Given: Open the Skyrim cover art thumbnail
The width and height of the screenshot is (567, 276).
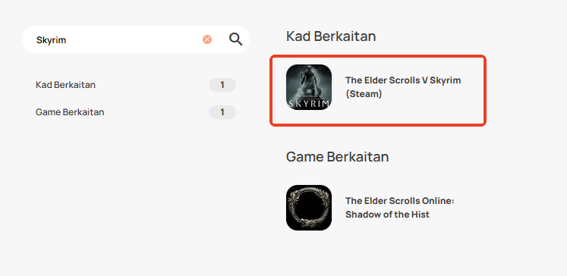Looking at the screenshot, I should 309,87.
